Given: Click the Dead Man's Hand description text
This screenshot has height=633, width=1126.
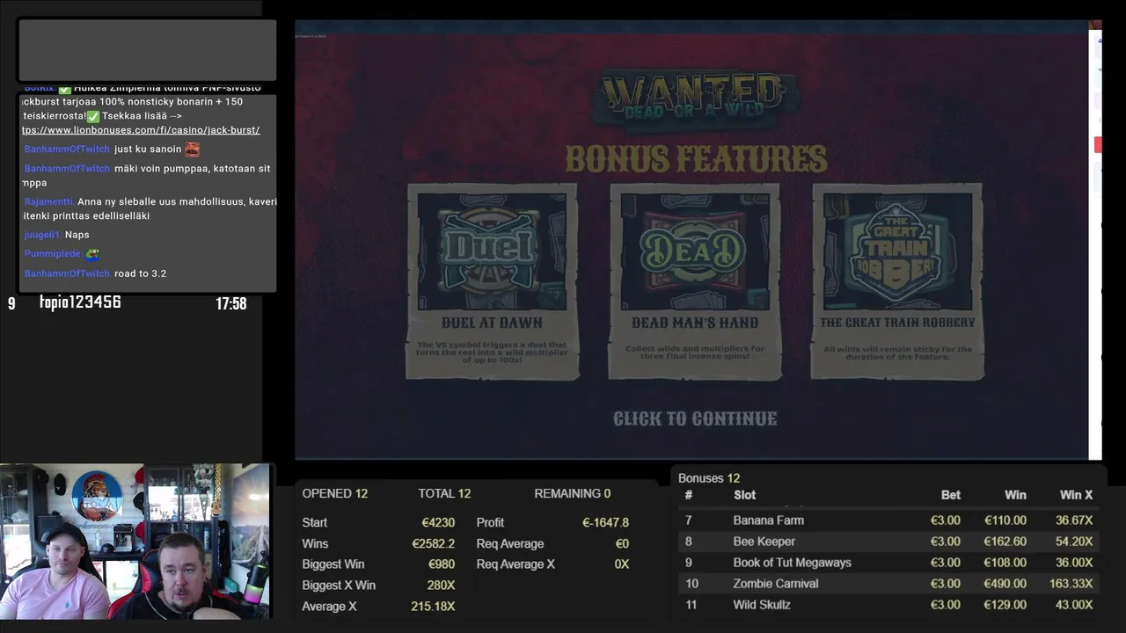Looking at the screenshot, I should pyautogui.click(x=695, y=353).
